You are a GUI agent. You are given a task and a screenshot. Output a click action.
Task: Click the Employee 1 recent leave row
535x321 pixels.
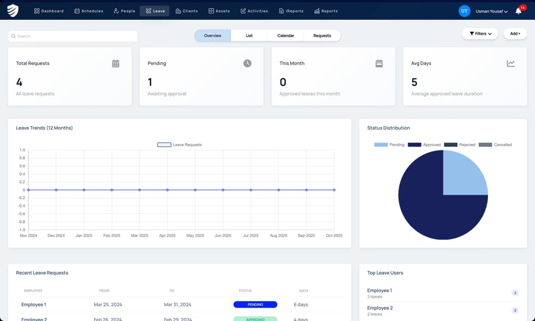34,305
